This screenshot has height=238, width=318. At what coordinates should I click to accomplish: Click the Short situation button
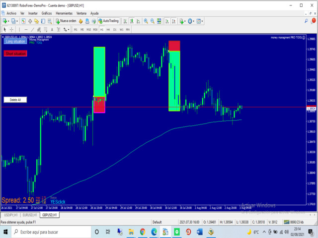pos(15,54)
